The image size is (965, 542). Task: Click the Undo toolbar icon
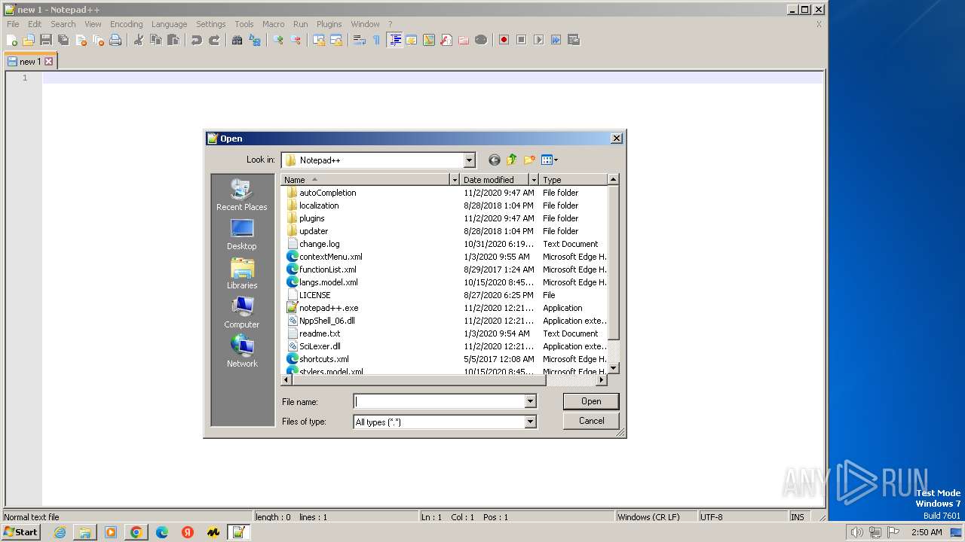(196, 40)
